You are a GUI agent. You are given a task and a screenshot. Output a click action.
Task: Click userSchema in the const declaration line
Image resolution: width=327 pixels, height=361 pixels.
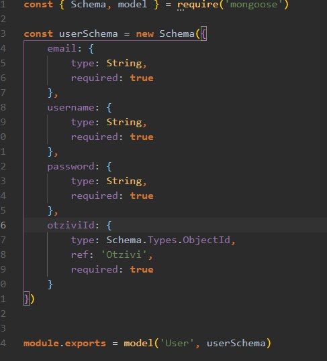tap(88, 34)
